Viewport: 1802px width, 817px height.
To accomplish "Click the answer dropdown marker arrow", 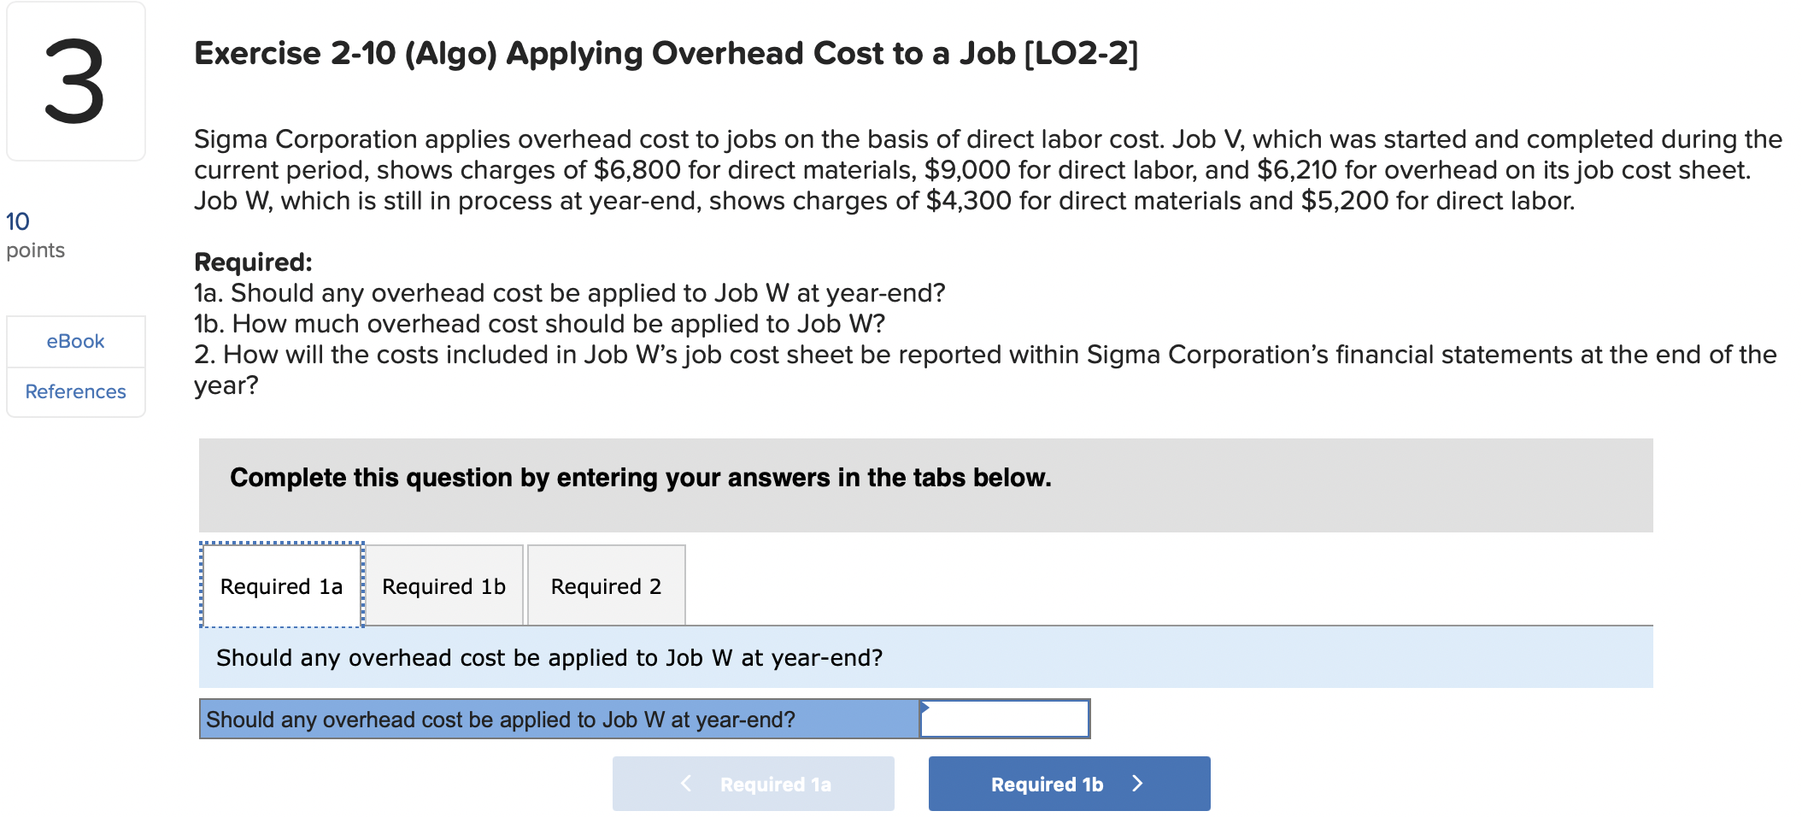I will [925, 708].
